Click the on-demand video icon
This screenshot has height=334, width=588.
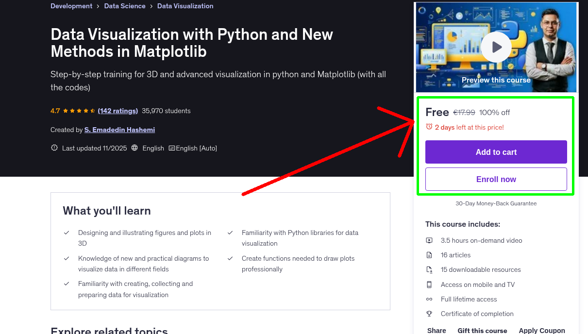[x=429, y=240]
